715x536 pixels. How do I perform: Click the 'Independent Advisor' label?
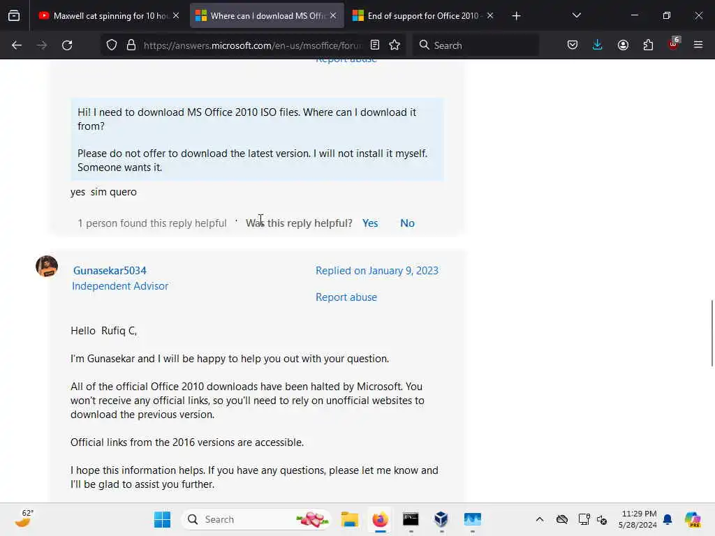pos(120,285)
